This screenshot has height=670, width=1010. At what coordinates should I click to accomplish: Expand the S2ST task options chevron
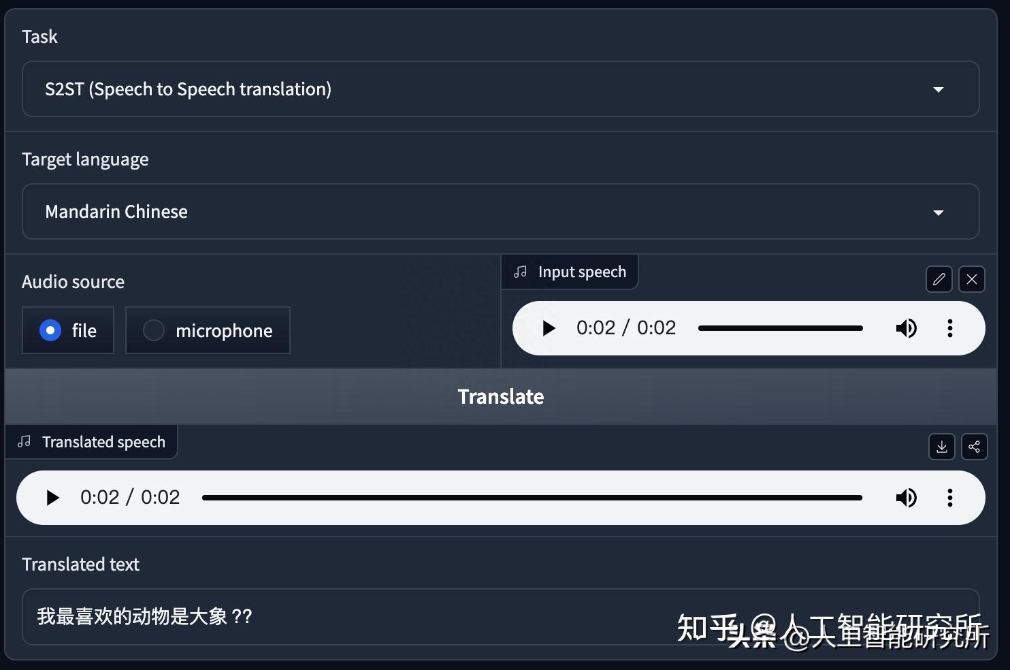tap(939, 89)
